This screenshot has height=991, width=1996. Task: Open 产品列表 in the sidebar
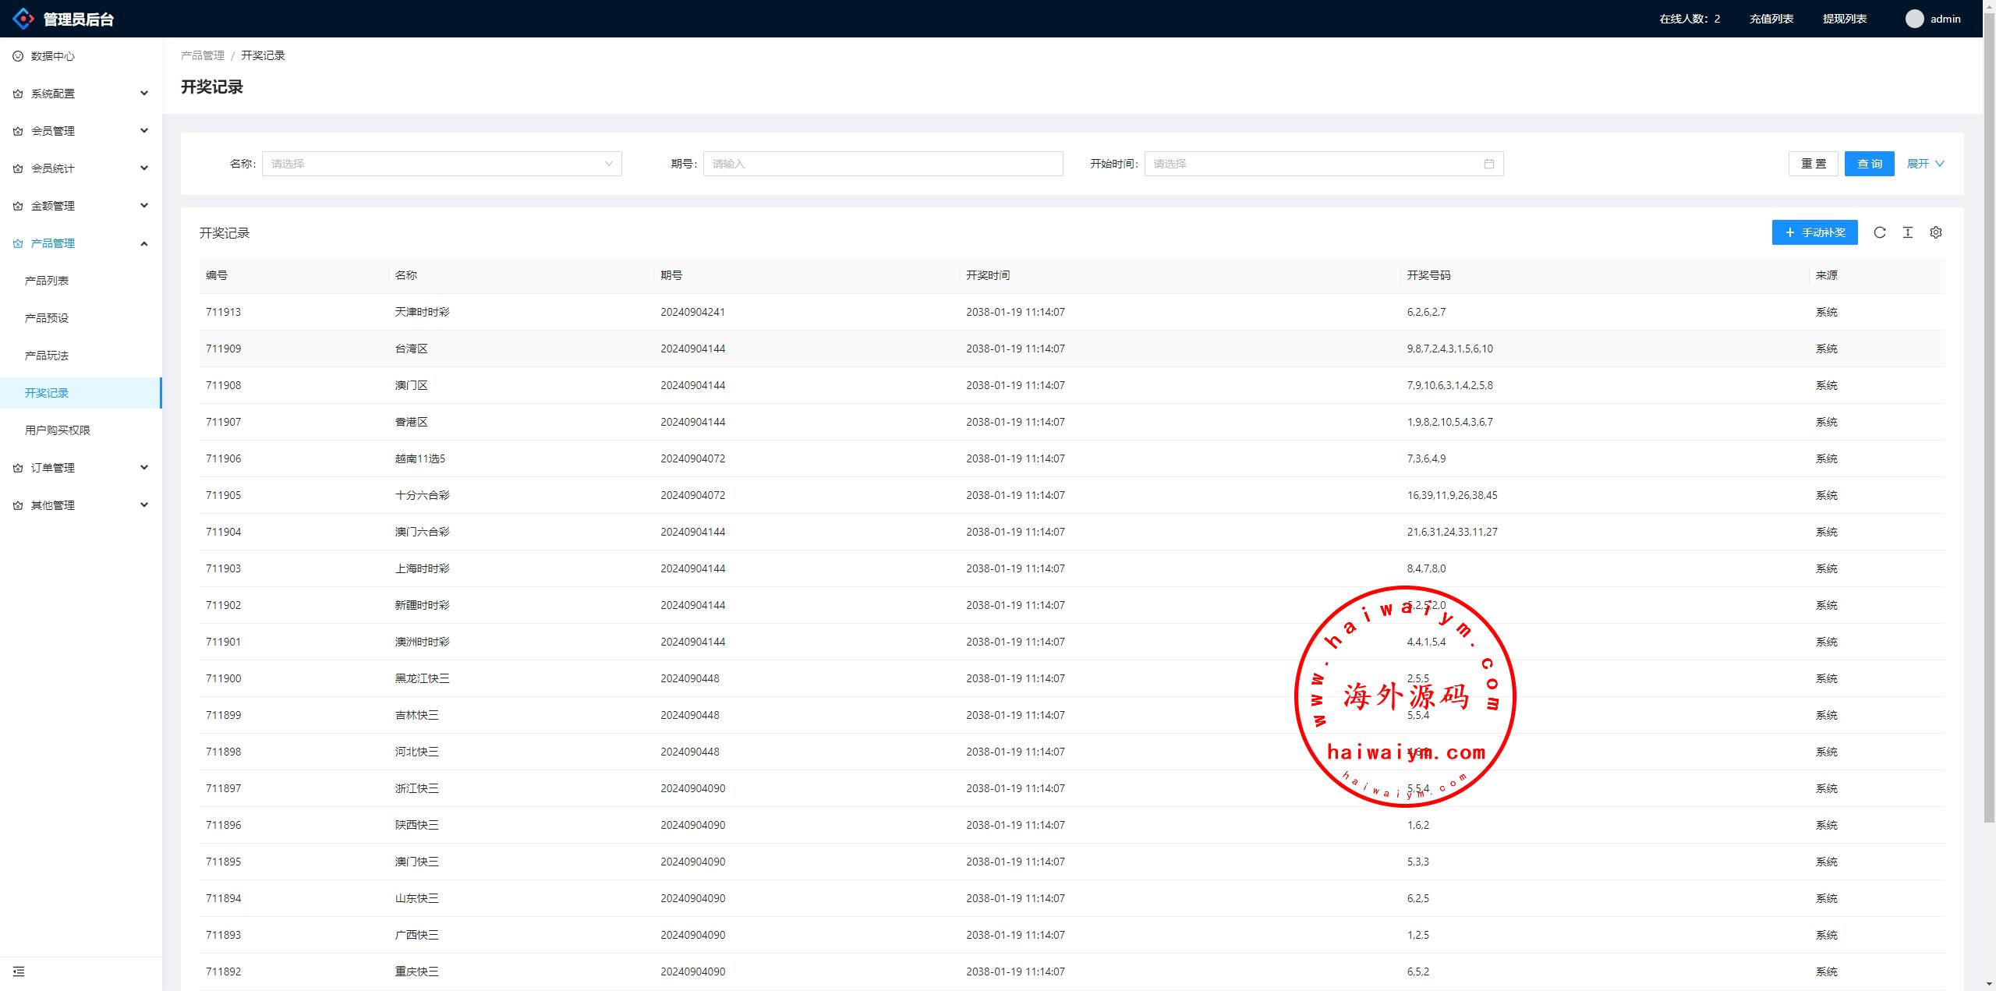coord(47,281)
